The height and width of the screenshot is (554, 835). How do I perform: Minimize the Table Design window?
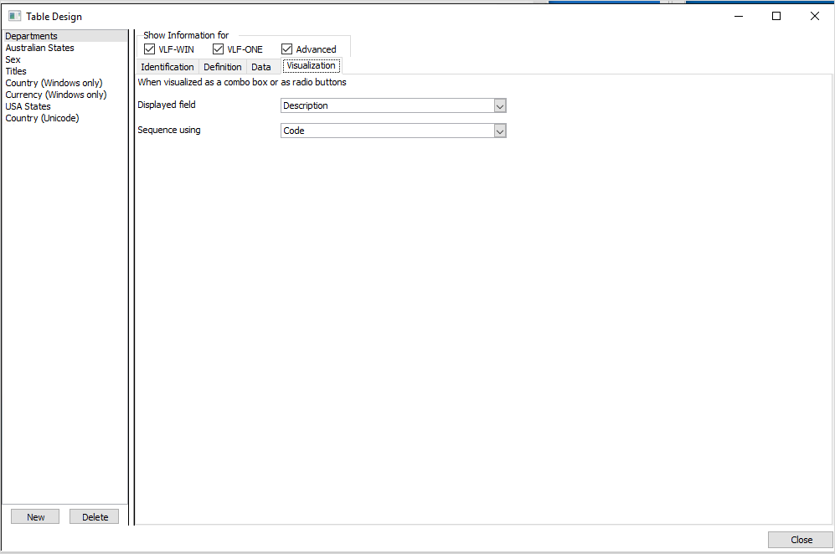[739, 16]
